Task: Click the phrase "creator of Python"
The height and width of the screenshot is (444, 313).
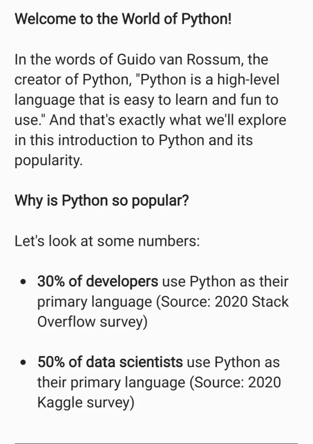Action: pos(71,79)
